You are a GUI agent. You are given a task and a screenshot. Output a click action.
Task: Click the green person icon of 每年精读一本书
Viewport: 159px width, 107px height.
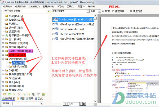[x=7, y=35]
